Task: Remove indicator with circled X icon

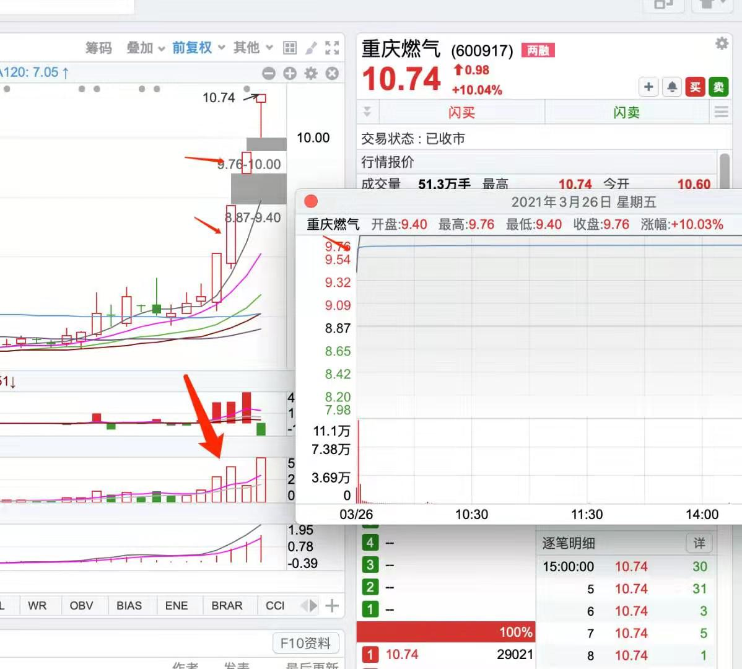Action: [x=332, y=73]
